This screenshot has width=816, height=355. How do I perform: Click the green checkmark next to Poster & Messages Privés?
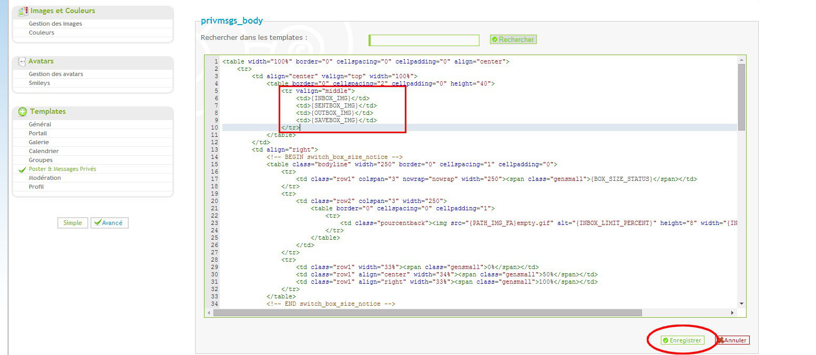tap(22, 169)
